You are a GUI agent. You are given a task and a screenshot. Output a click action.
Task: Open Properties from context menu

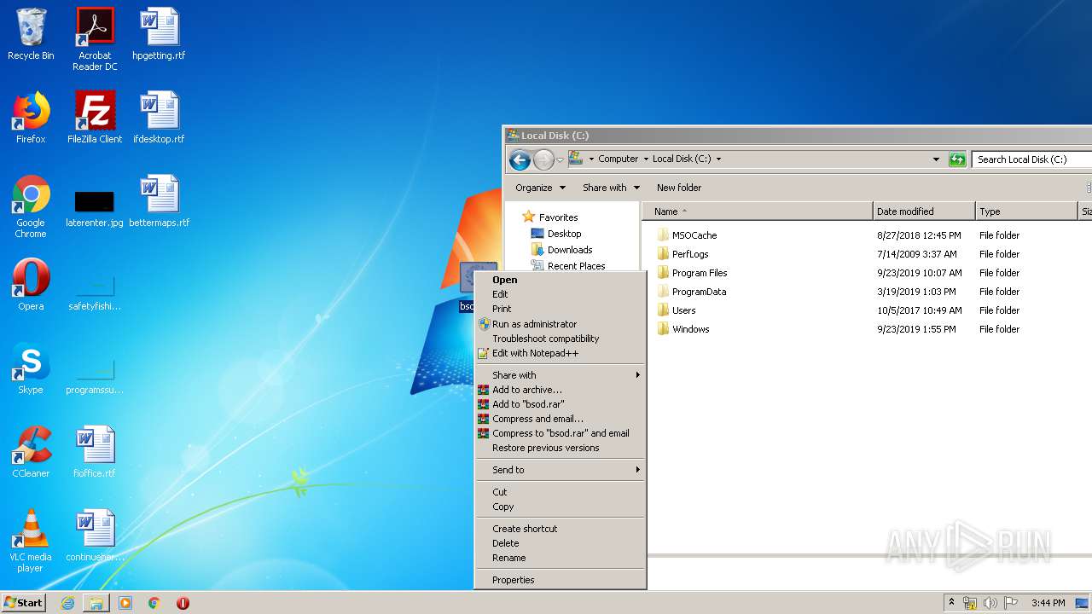tap(560, 580)
